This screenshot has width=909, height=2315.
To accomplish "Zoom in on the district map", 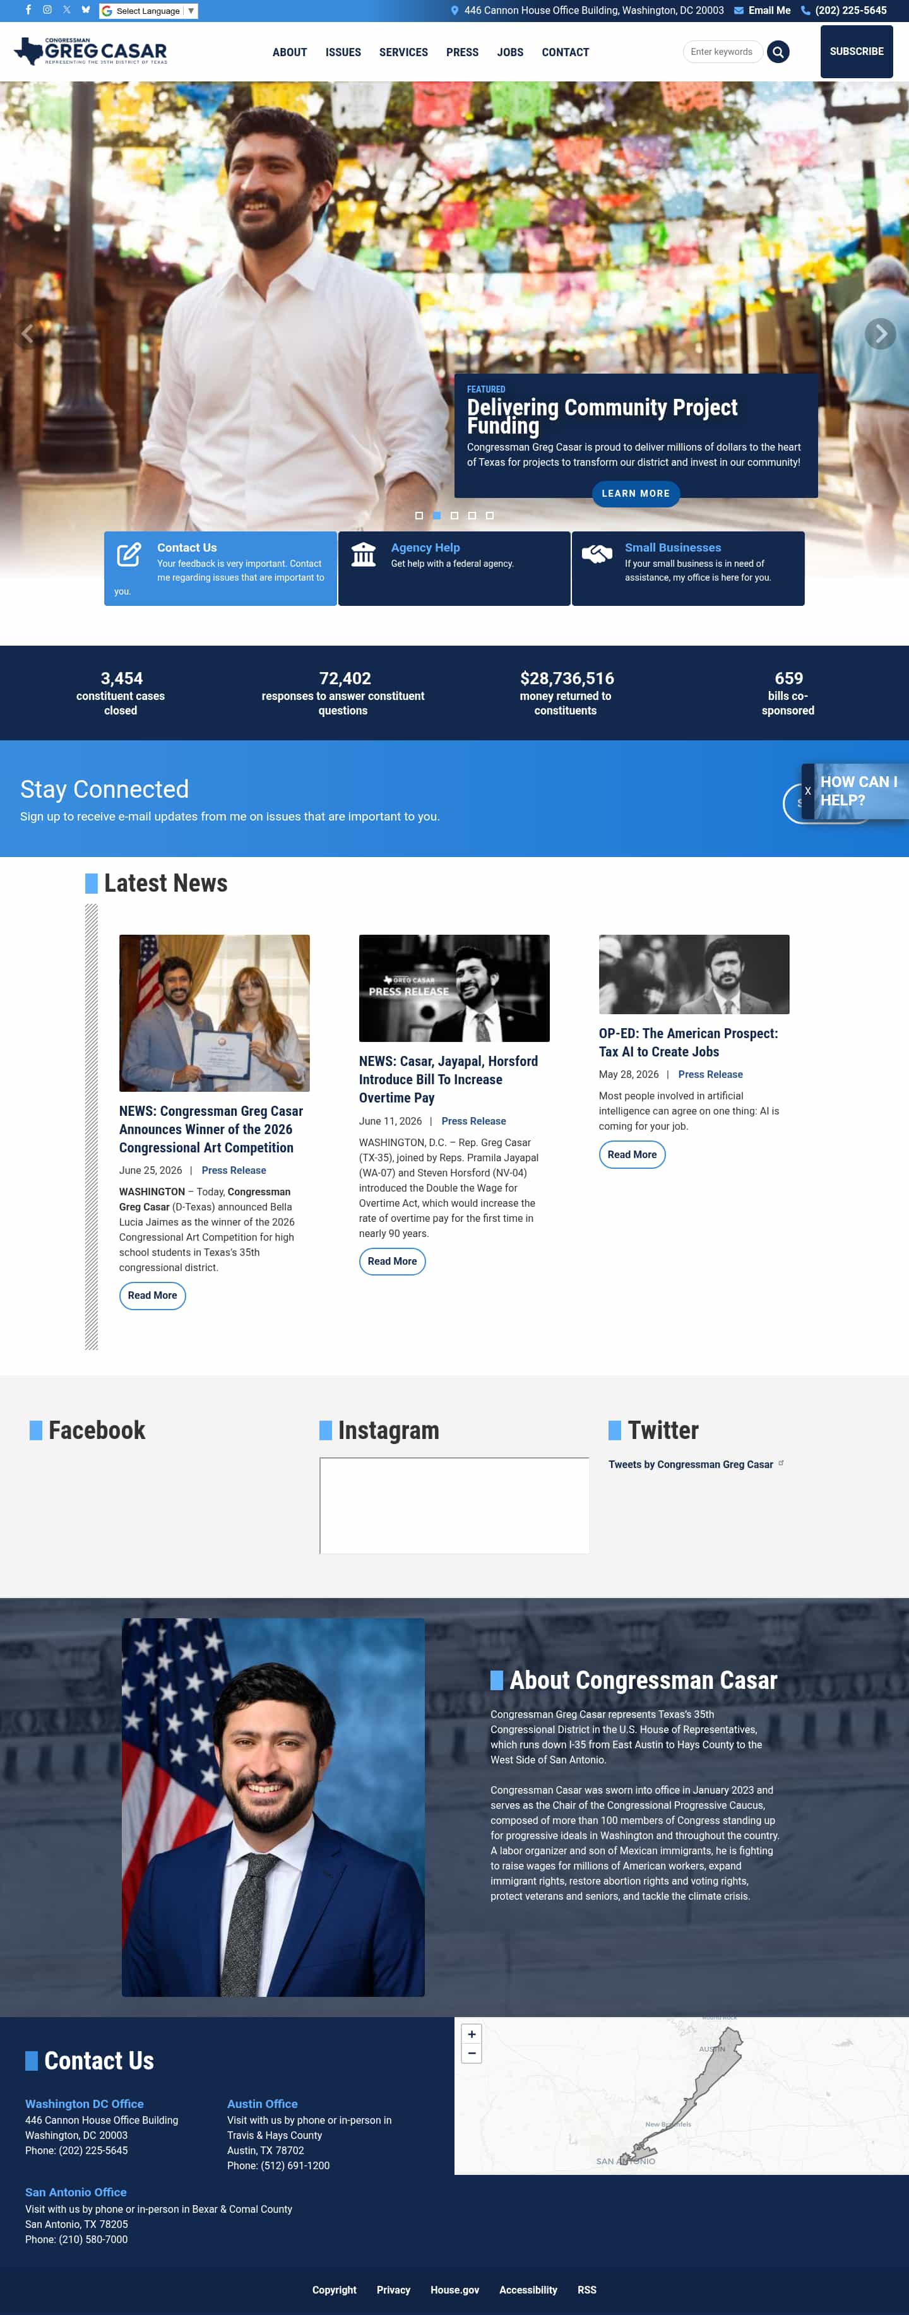I will [471, 2034].
